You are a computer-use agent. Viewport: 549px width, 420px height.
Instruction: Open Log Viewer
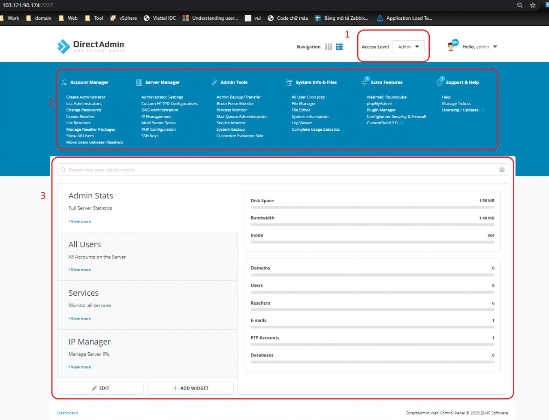pos(302,123)
